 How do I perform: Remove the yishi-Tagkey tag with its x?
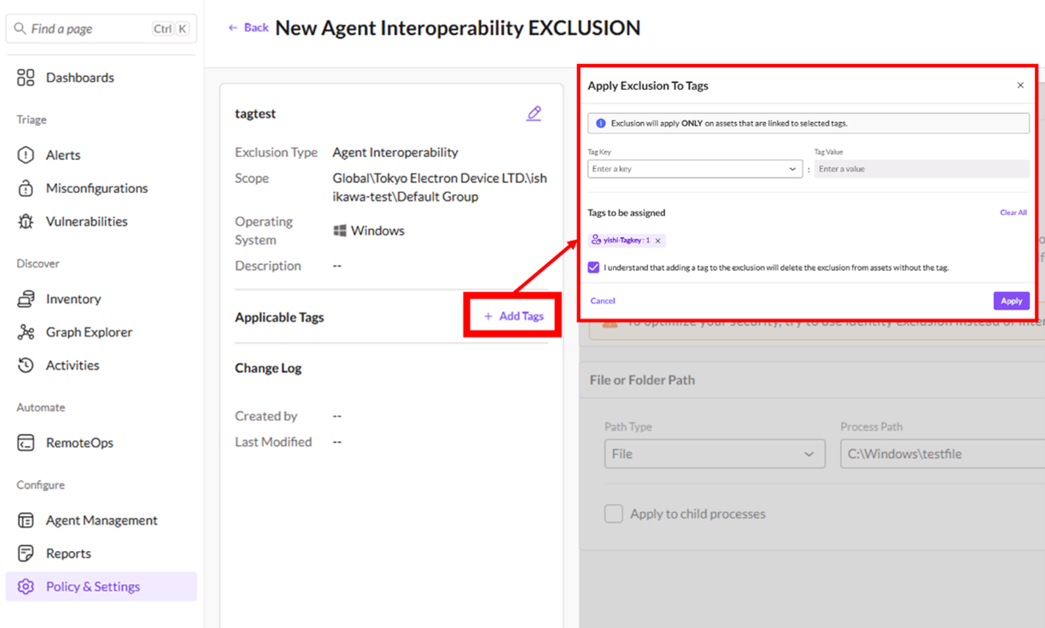pyautogui.click(x=658, y=241)
